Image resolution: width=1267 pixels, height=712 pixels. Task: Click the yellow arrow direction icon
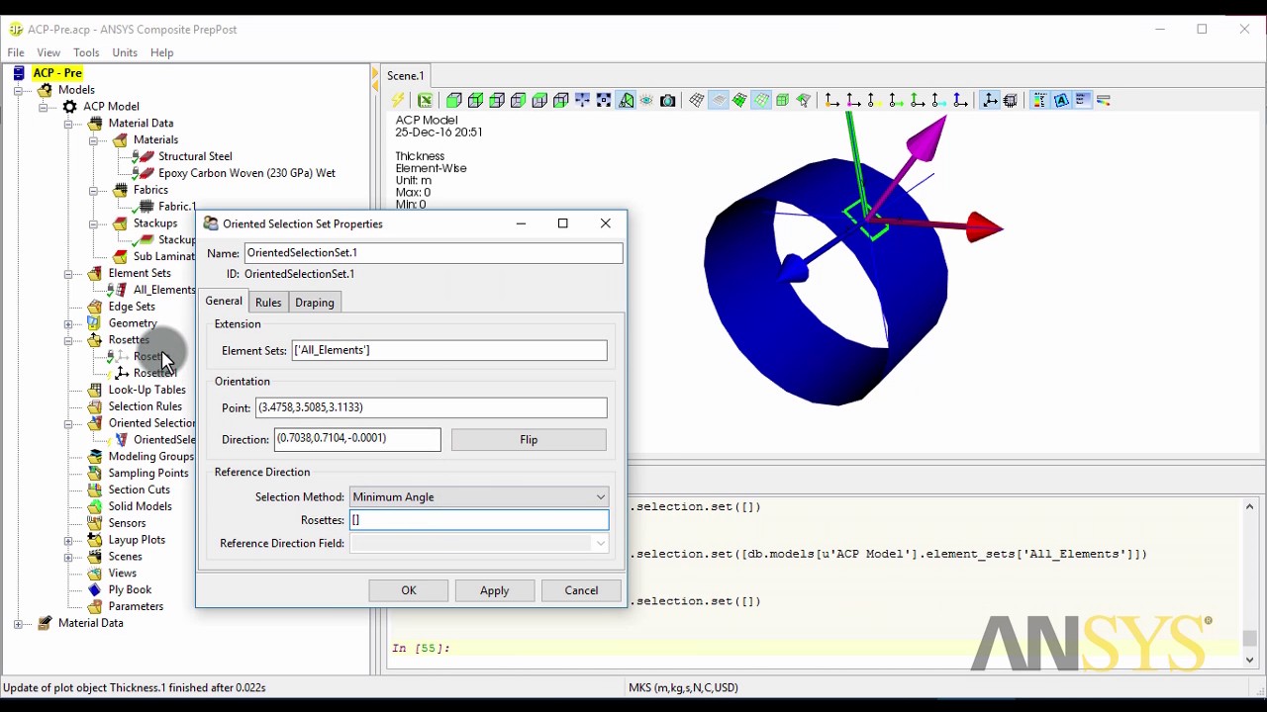(x=874, y=100)
